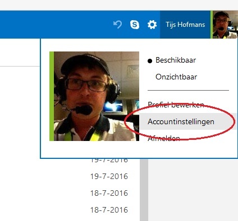This screenshot has height=221, width=238.
Task: Click the gray vertical scrollbar
Action: 144,190
